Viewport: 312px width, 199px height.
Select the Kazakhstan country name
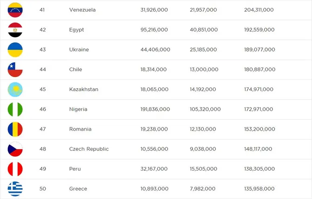pos(84,89)
